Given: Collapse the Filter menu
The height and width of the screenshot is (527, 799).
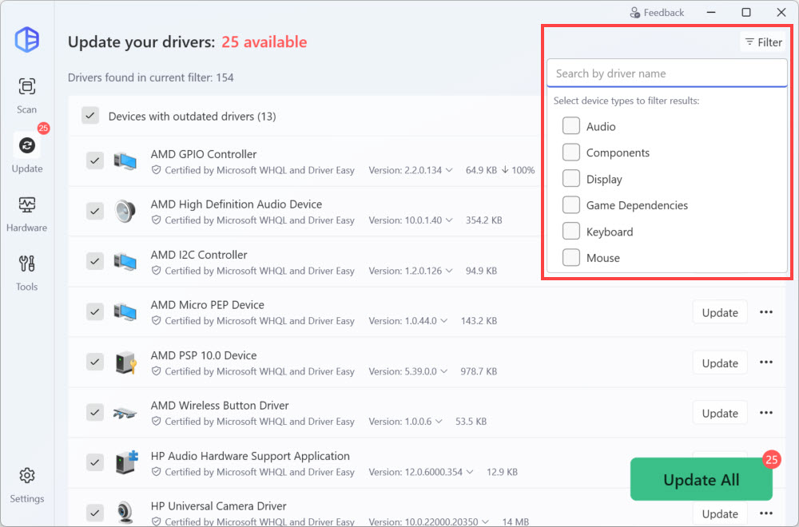Looking at the screenshot, I should (x=763, y=42).
